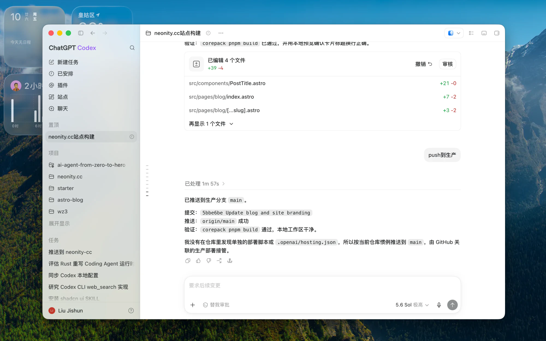Open 聊天 in the sidebar
The width and height of the screenshot is (546, 341).
click(x=91, y=109)
